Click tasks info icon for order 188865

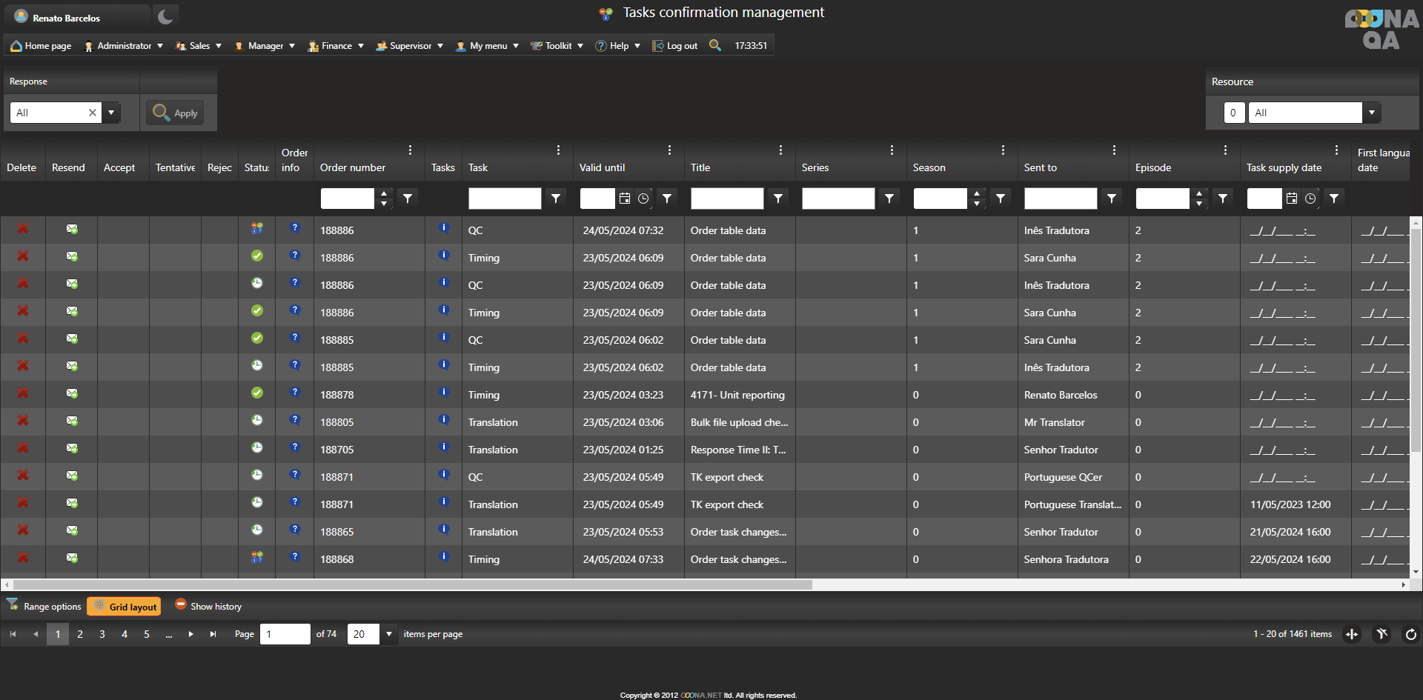point(444,530)
